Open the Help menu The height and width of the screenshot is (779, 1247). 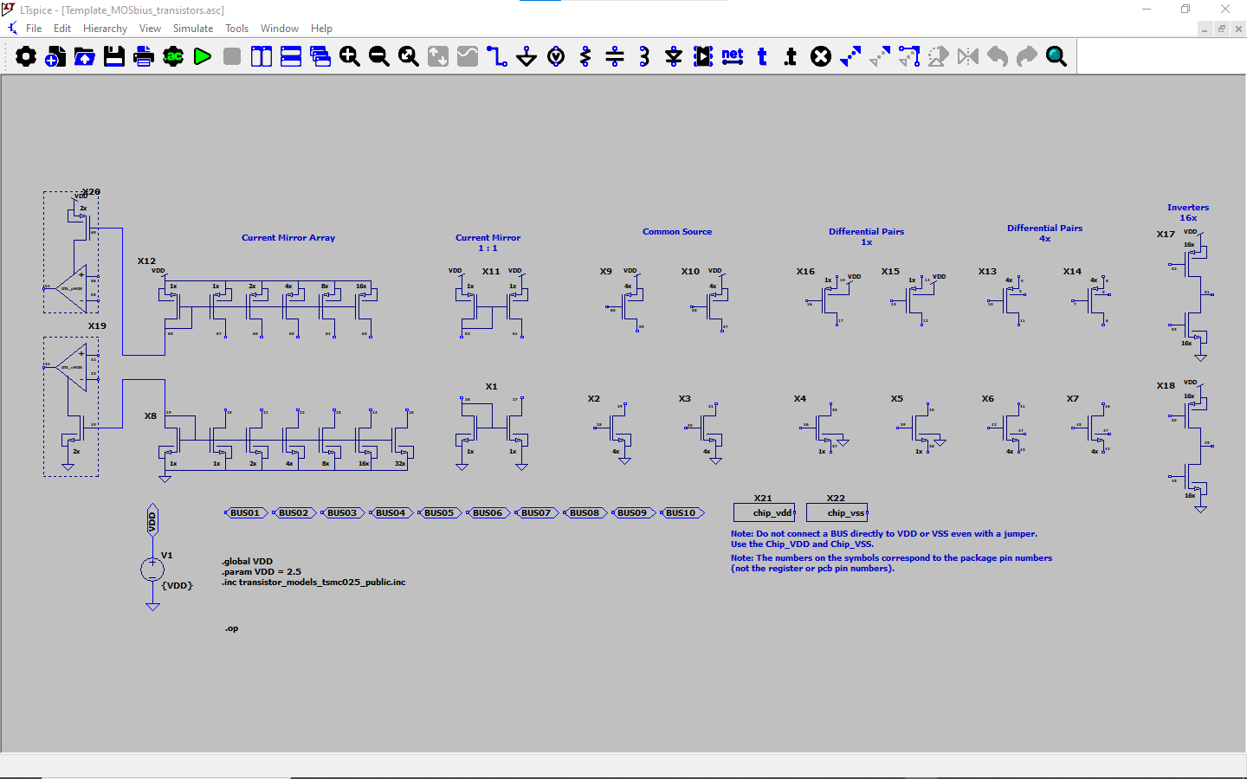click(x=321, y=29)
